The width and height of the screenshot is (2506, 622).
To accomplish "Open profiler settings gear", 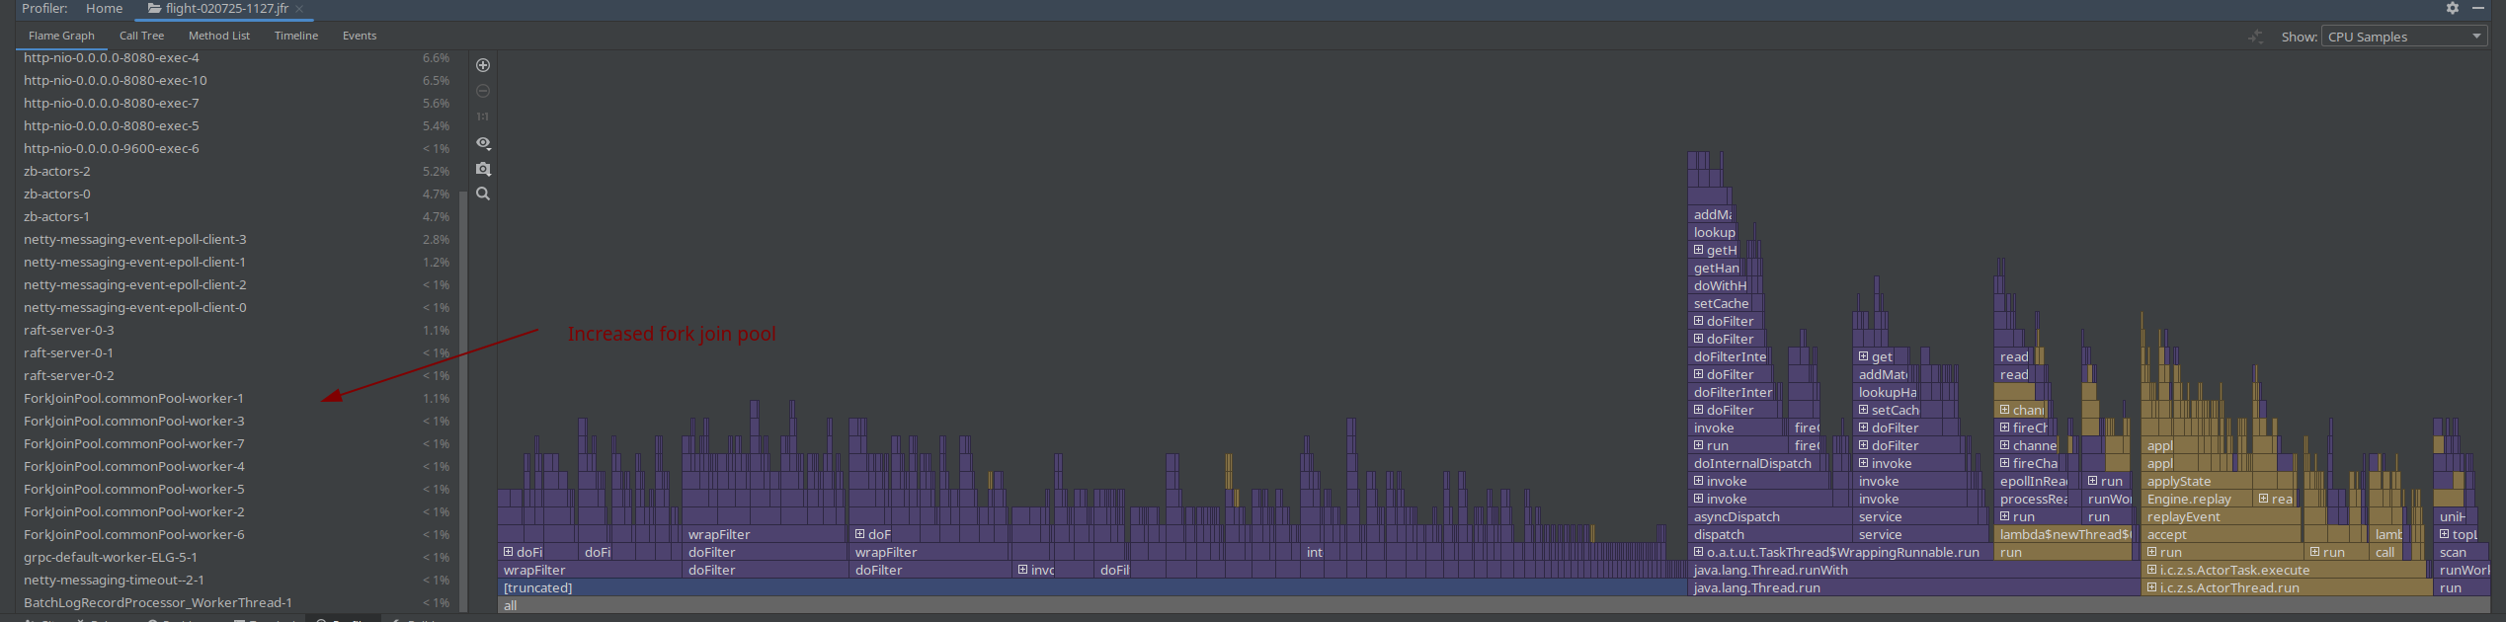I will point(2453,8).
